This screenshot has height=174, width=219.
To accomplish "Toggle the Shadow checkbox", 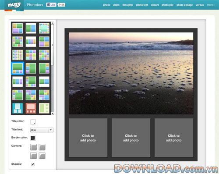I will 33,164.
